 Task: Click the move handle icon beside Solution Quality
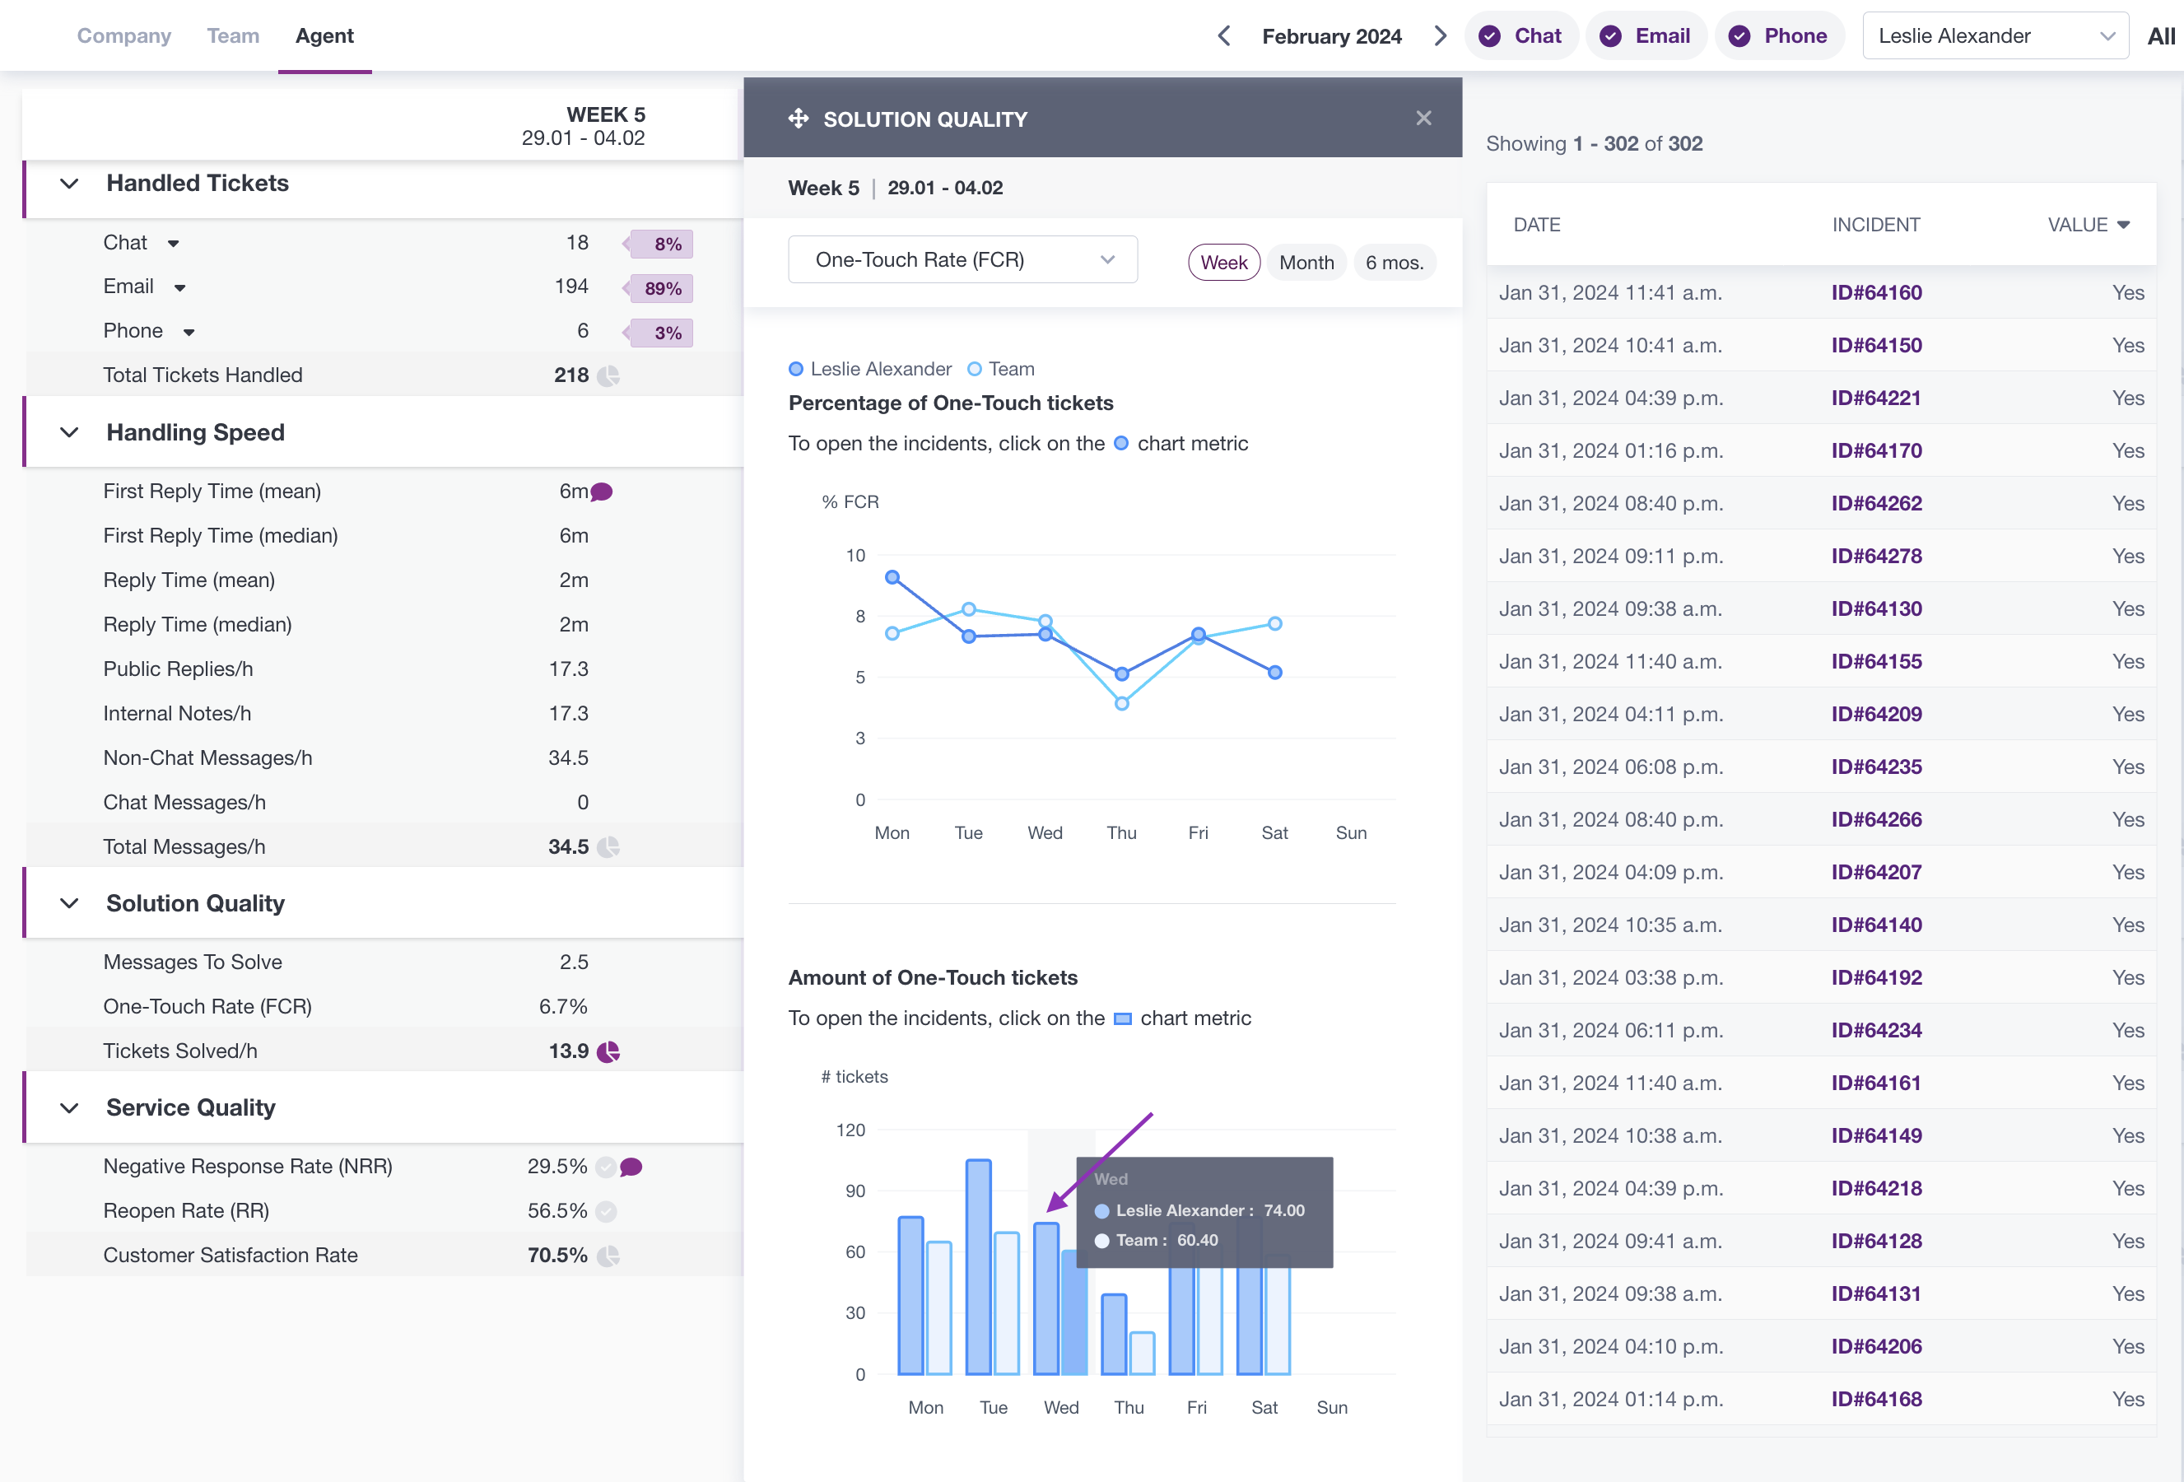click(798, 119)
